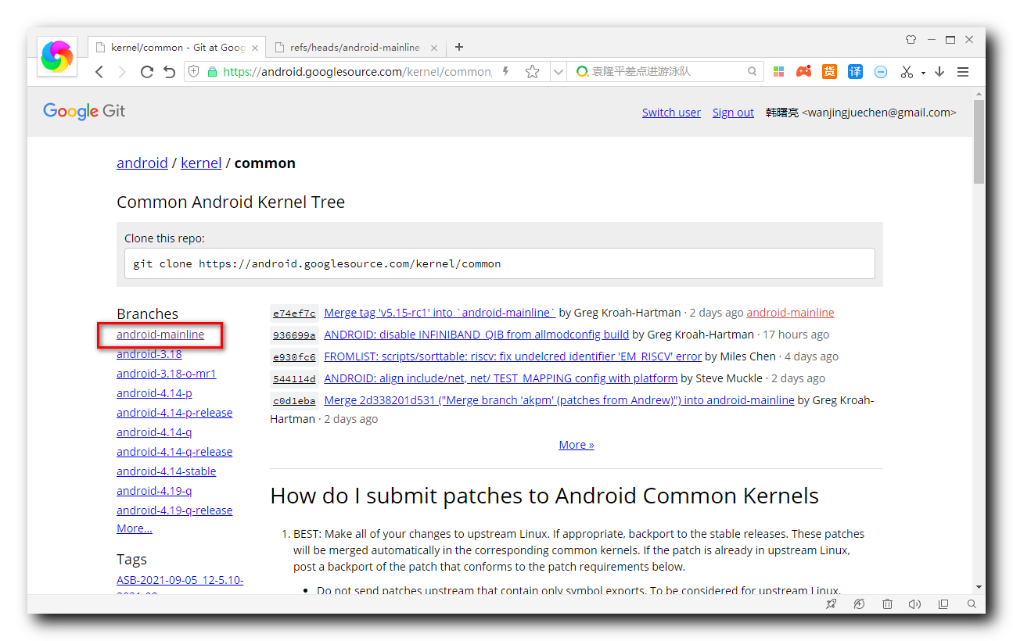
Task: Mute page audio via the speaker icon
Action: (x=915, y=603)
